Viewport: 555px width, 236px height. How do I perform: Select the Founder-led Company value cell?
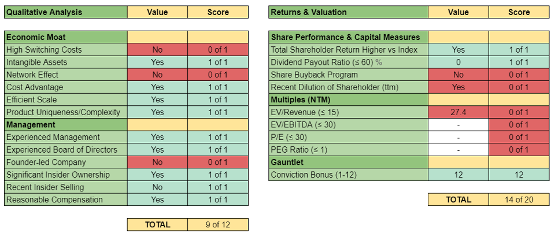(157, 162)
